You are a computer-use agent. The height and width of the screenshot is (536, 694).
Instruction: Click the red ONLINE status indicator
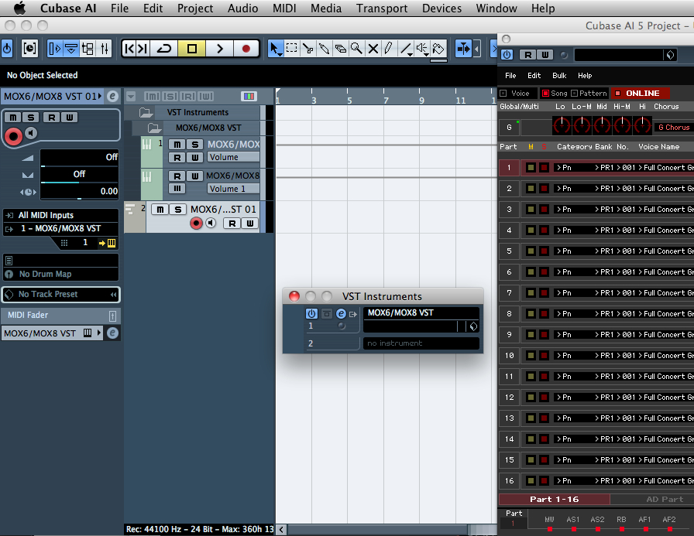click(642, 94)
